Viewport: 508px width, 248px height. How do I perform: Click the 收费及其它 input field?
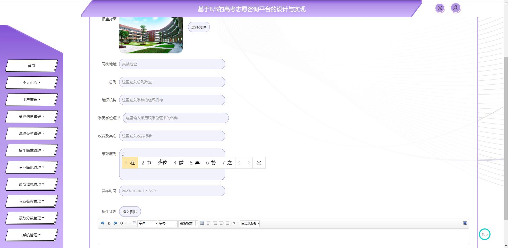tap(172, 136)
